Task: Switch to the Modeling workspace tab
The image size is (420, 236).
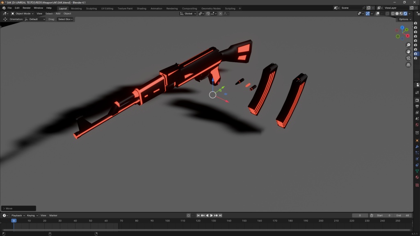Action: pos(76,9)
